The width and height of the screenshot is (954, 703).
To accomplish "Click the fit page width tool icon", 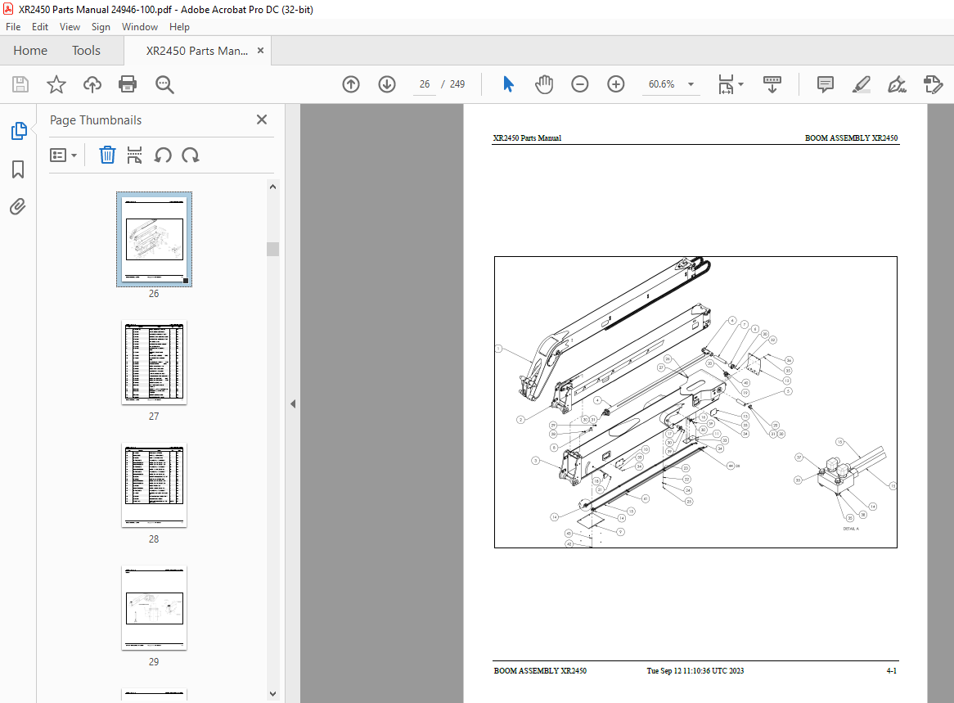I will [725, 84].
